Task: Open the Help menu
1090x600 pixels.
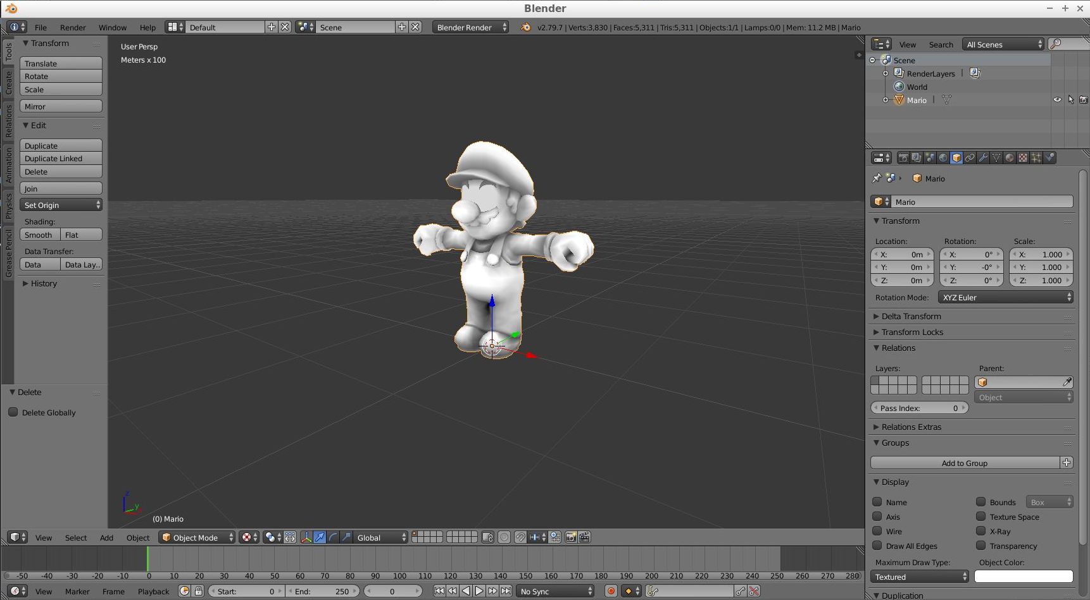Action: coord(147,27)
